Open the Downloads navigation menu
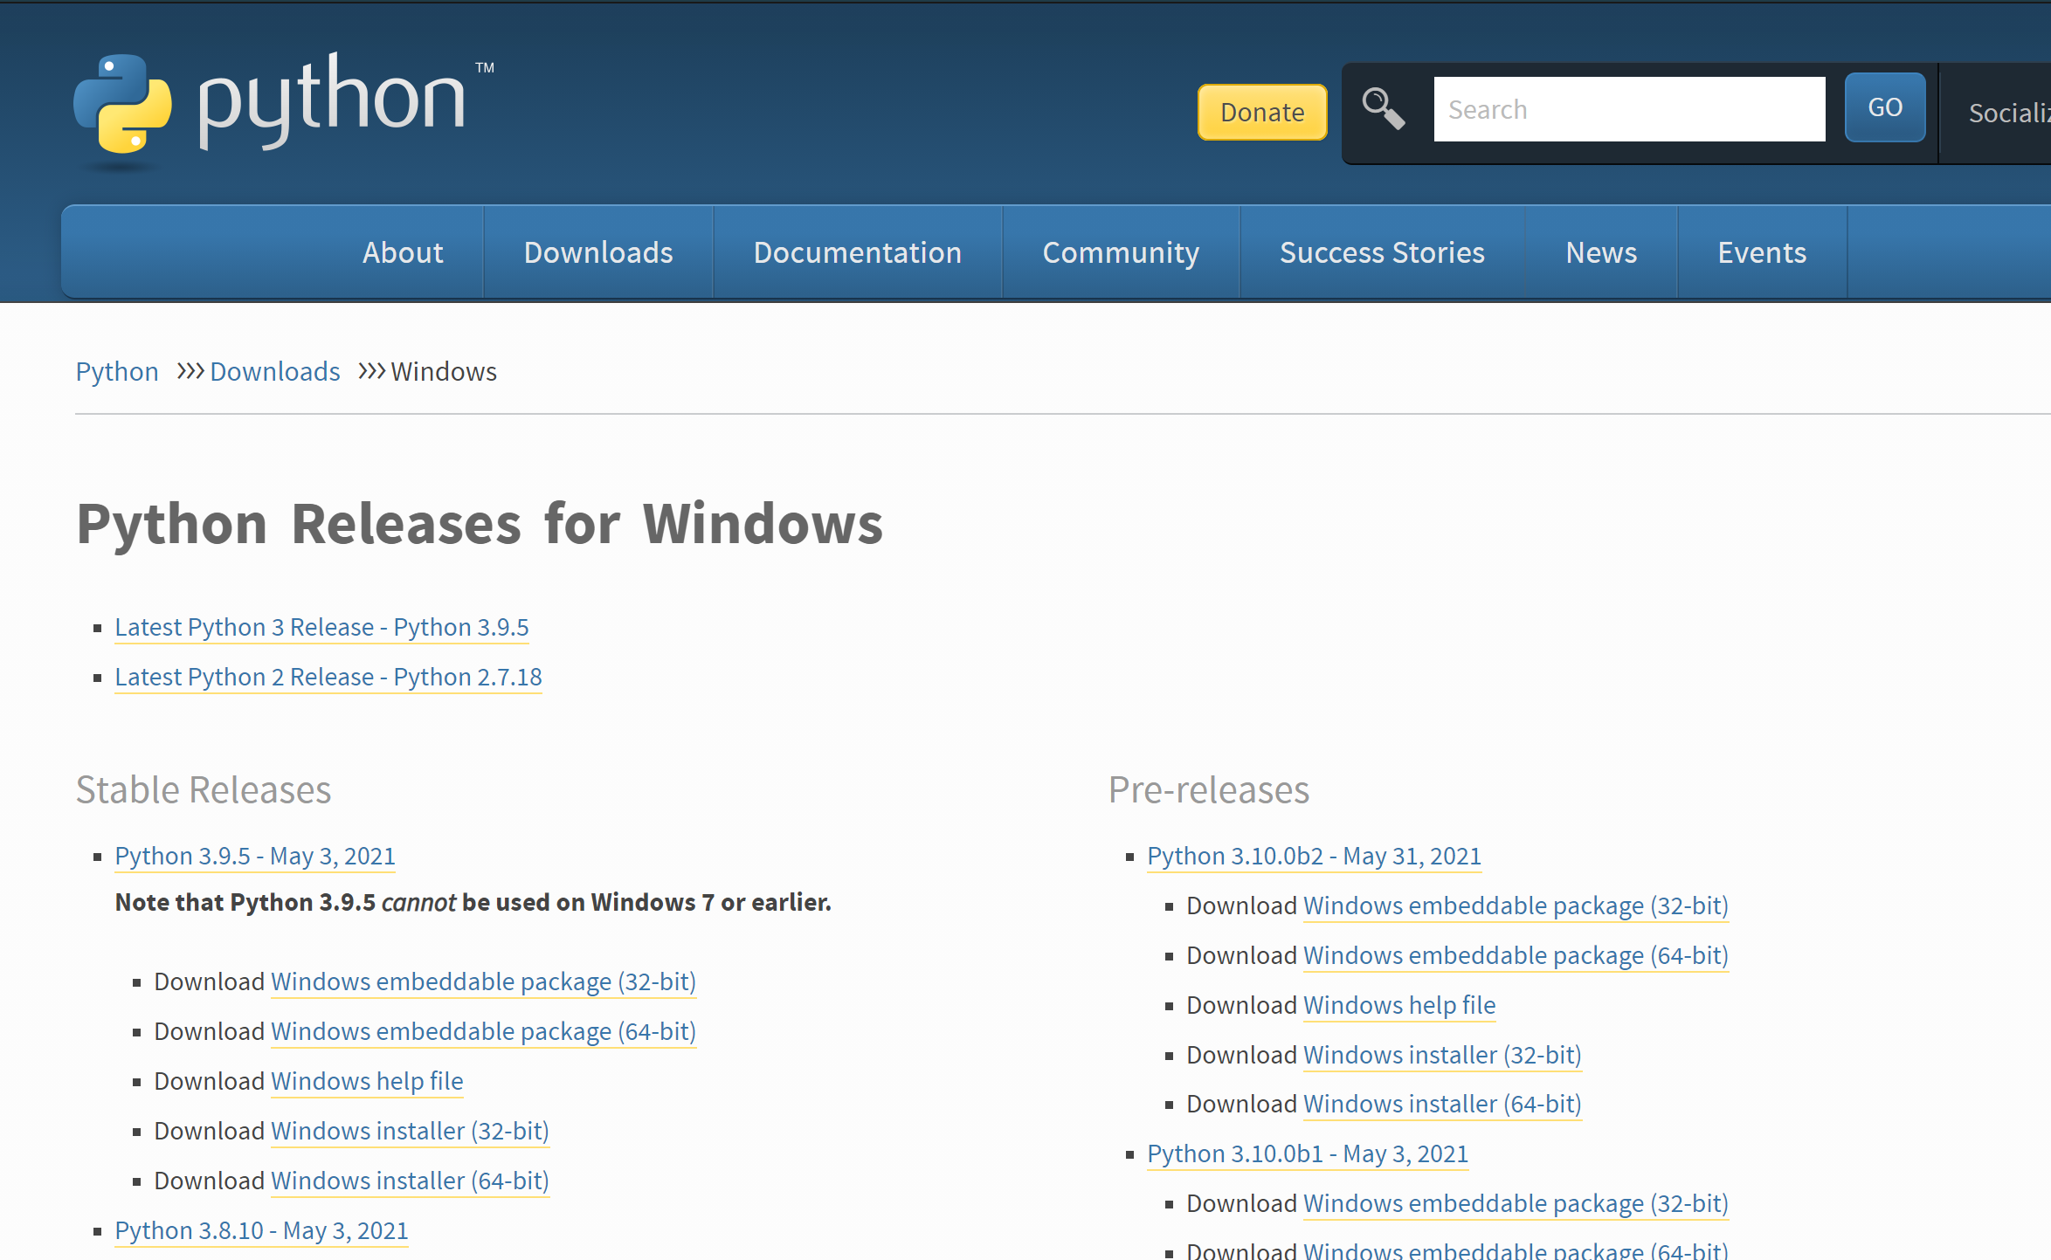Screen dimensions: 2051x1260 [x=598, y=252]
